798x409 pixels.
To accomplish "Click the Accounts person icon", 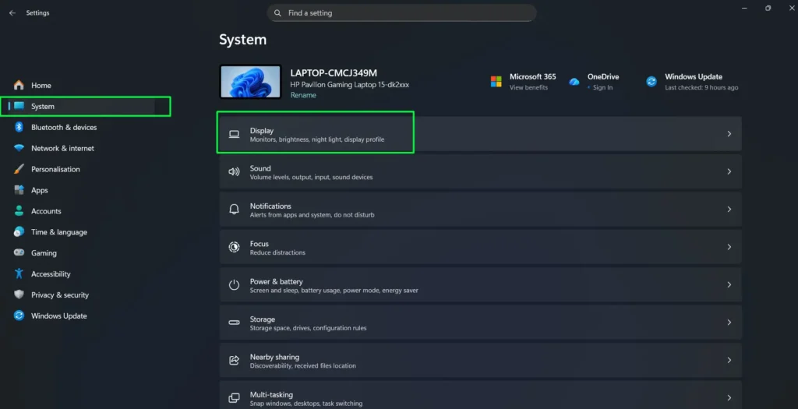I will click(x=19, y=210).
